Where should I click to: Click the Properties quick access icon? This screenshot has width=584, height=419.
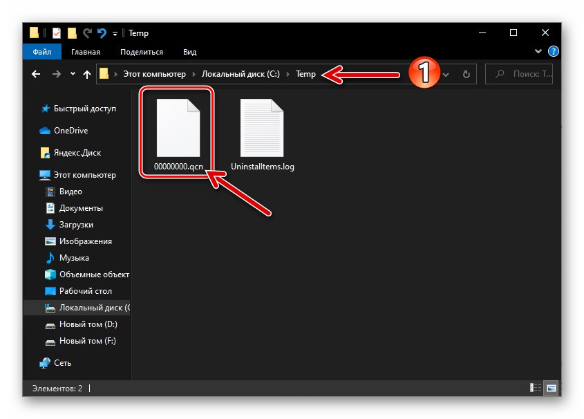57,33
